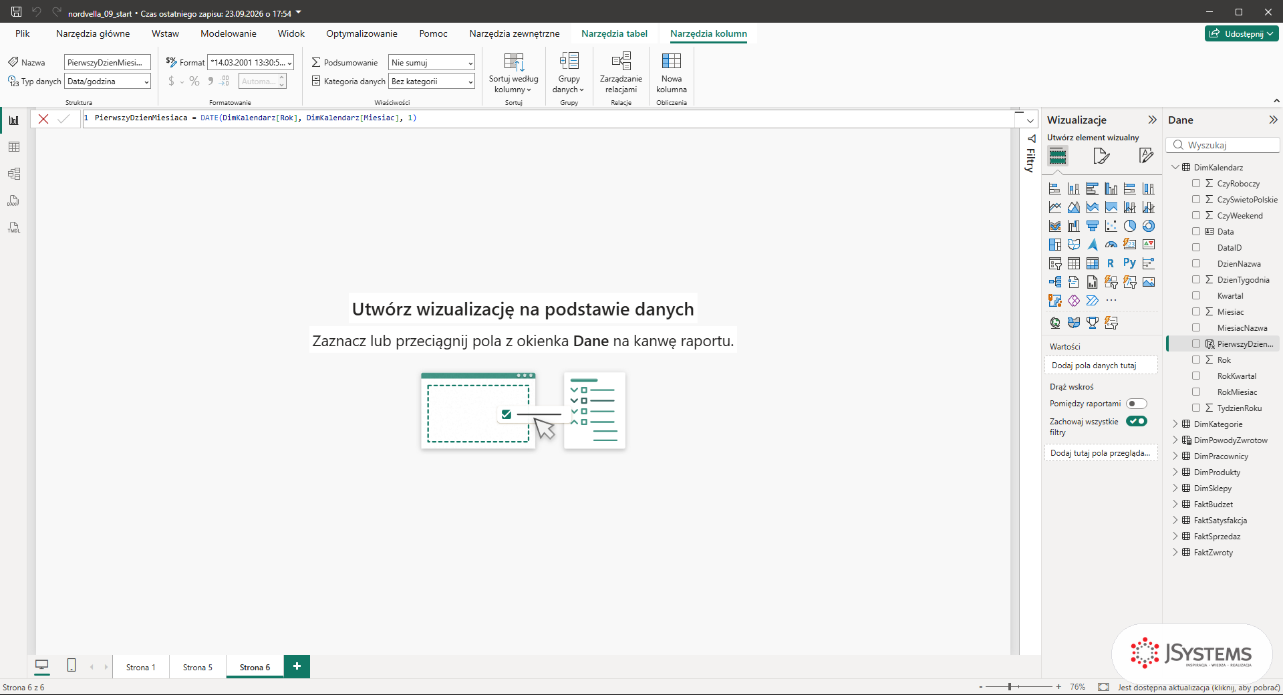
Task: Open Typ danych dropdown
Action: [108, 82]
